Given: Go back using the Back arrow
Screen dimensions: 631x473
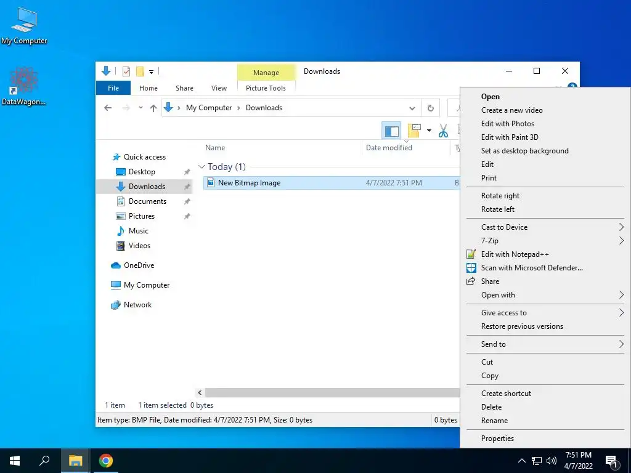Looking at the screenshot, I should 107,108.
